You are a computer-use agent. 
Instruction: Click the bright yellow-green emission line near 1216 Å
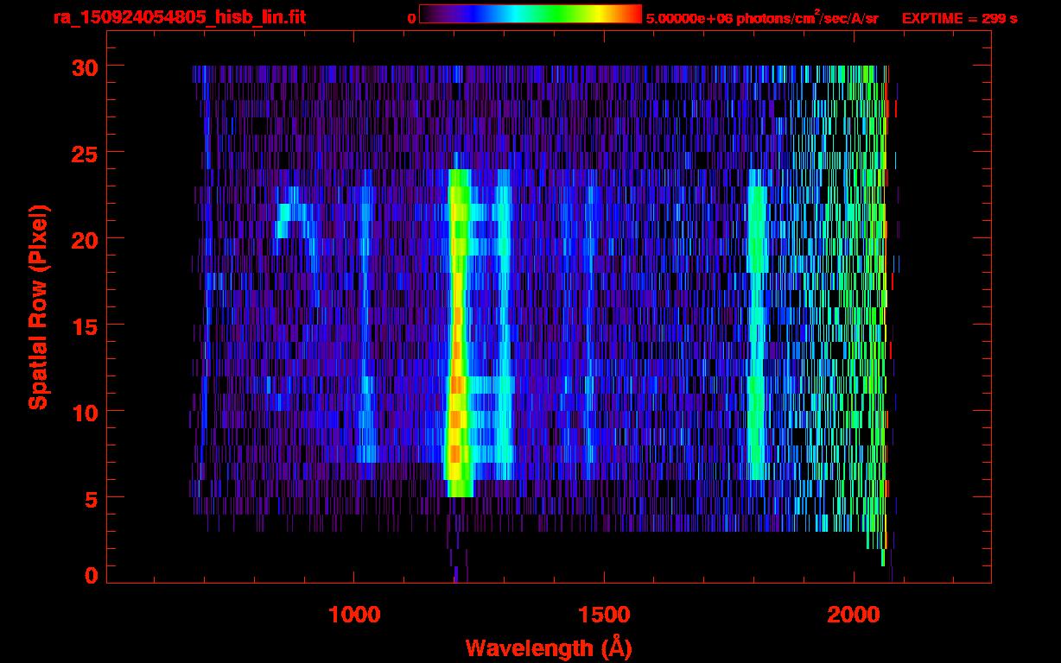(x=458, y=333)
